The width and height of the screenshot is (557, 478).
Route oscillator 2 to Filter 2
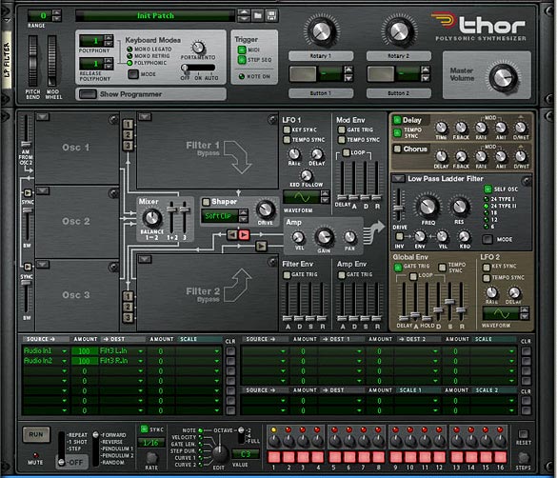click(x=128, y=307)
